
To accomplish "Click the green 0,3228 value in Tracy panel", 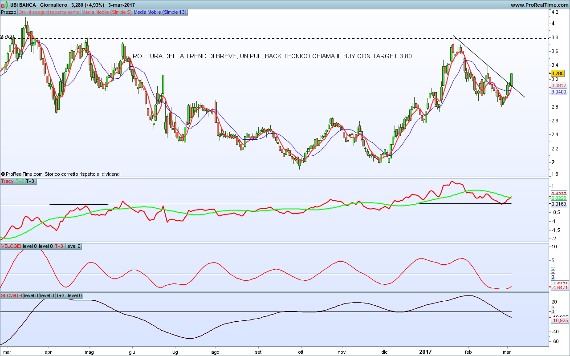I will (558, 198).
